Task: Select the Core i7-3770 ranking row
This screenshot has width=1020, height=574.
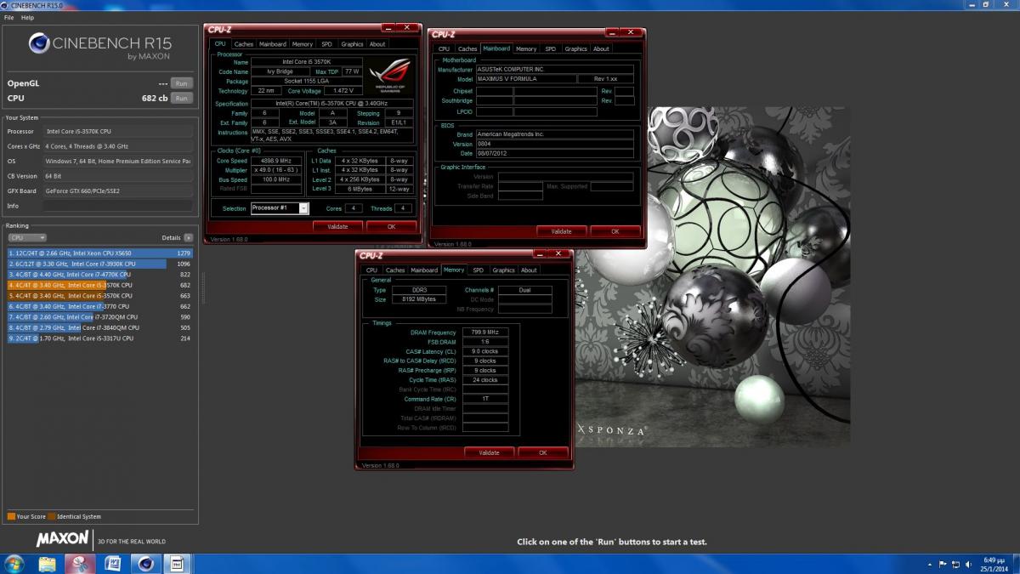Action: (99, 306)
